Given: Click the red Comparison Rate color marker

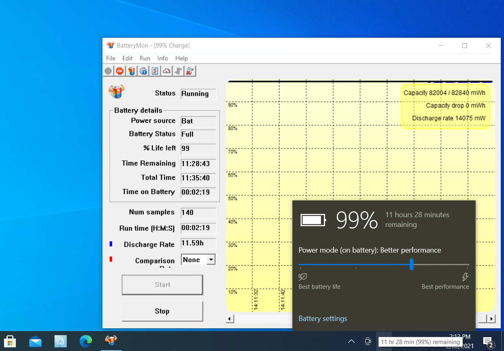Looking at the screenshot, I should [111, 259].
